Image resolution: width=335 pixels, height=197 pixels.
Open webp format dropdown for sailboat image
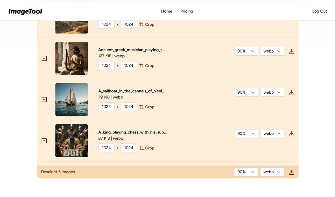pos(272,92)
